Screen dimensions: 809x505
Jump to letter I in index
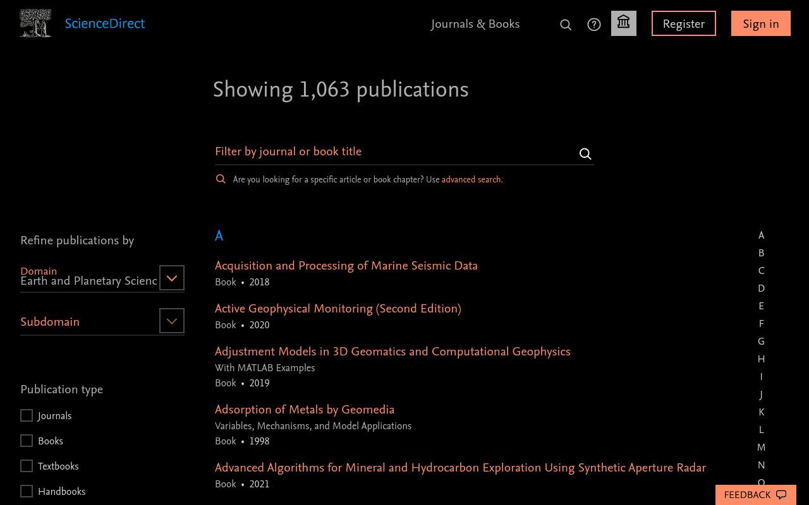point(761,377)
